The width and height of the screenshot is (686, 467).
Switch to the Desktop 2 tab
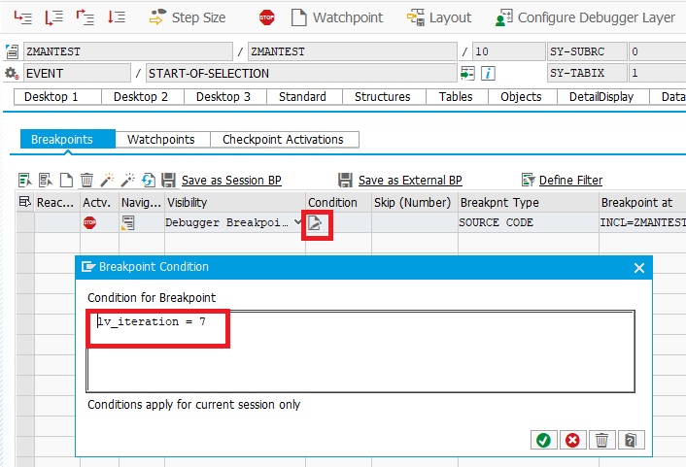point(141,97)
